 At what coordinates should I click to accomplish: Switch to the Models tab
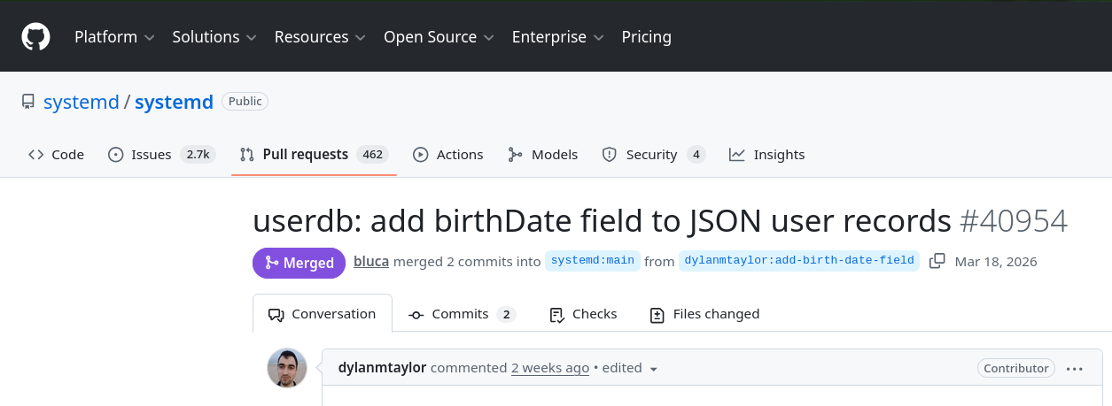[x=543, y=154]
